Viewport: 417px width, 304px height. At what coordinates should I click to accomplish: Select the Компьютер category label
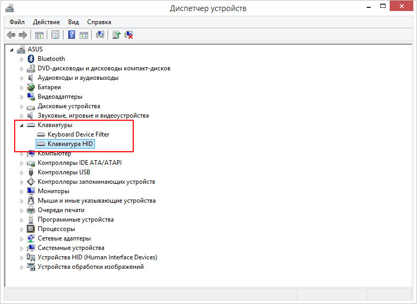[55, 153]
